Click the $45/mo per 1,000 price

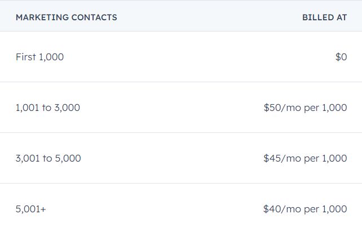click(305, 158)
